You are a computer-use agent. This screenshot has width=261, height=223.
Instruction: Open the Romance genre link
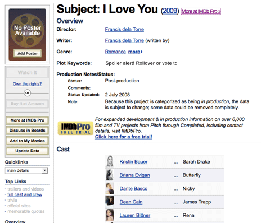[x=115, y=52]
